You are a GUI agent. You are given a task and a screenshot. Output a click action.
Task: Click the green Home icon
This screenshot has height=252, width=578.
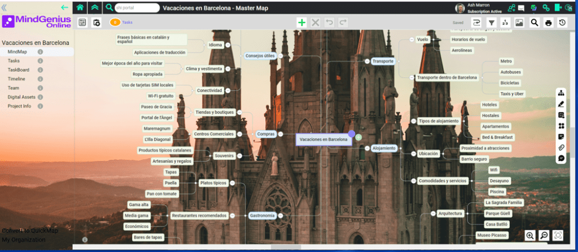coord(80,8)
